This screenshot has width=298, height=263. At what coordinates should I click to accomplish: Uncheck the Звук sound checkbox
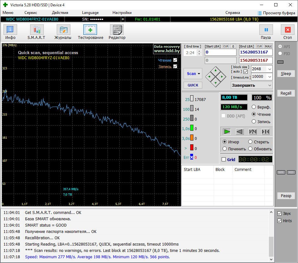(279, 213)
